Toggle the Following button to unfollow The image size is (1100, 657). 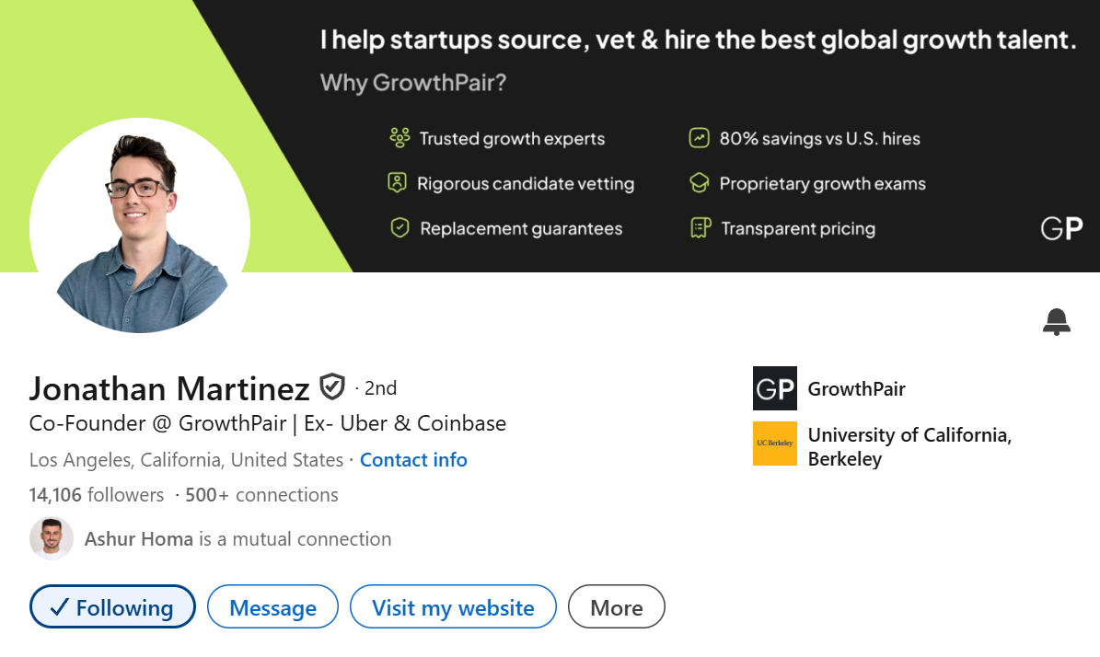click(x=112, y=606)
